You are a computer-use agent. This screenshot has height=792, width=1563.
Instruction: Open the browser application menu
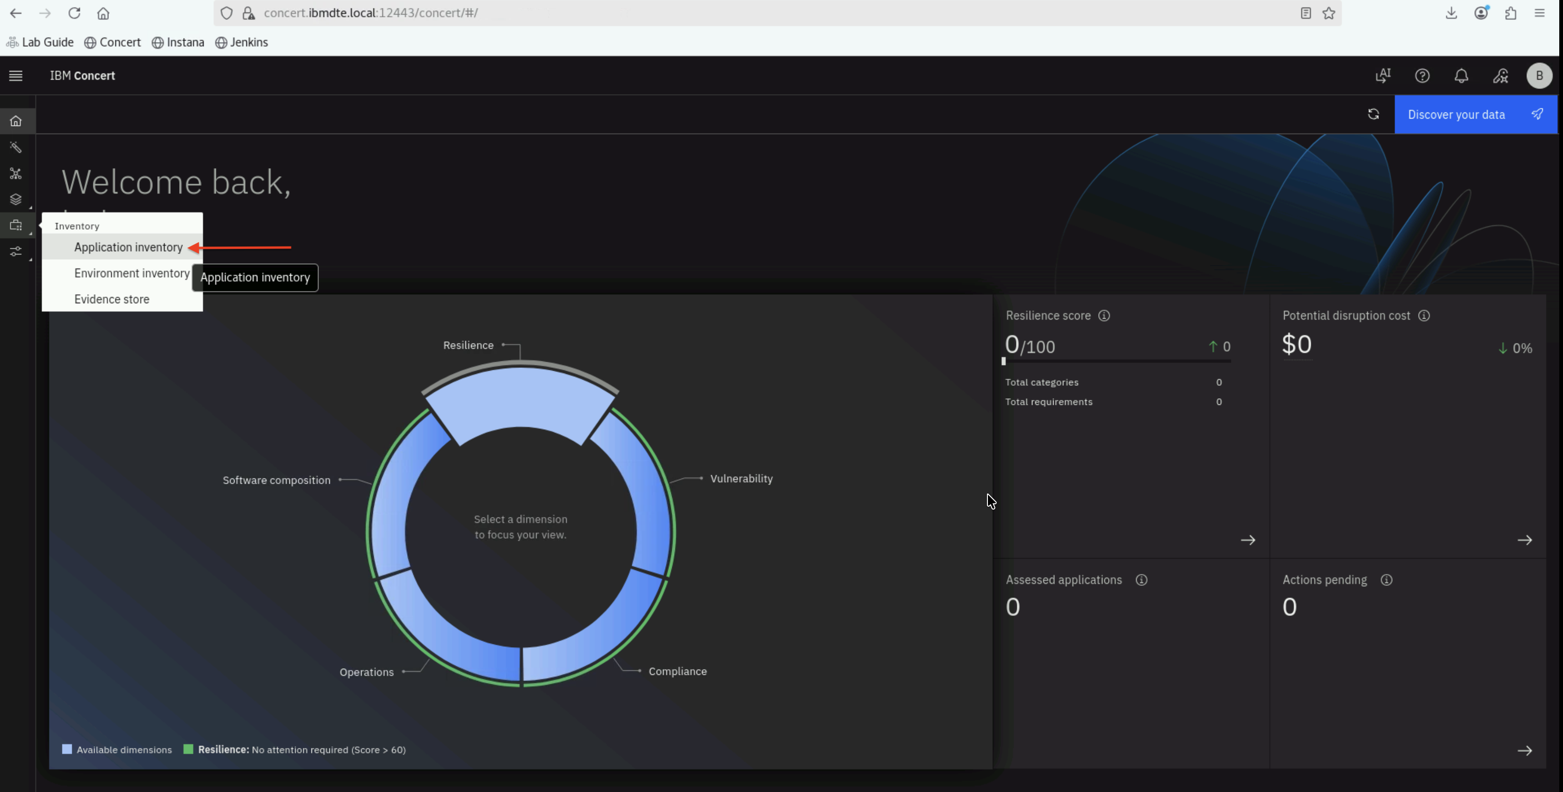(x=1540, y=13)
